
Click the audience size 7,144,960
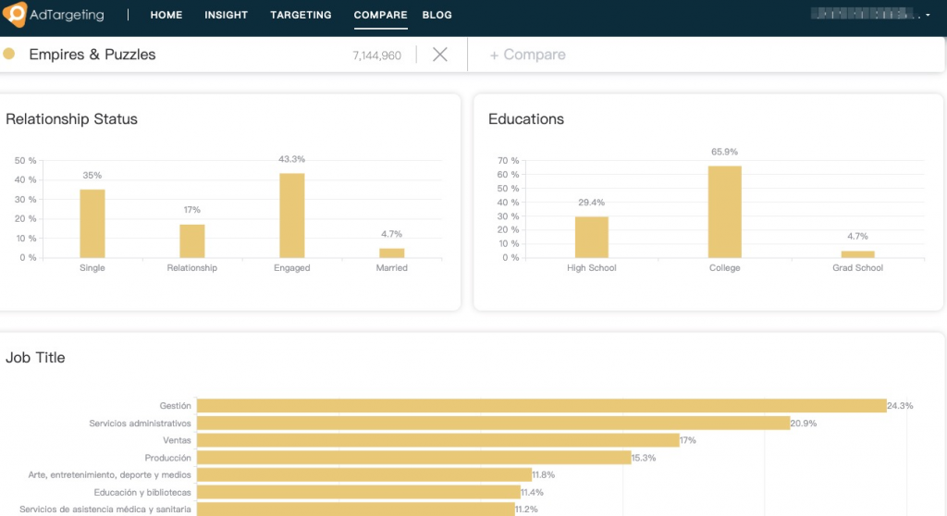click(x=377, y=55)
